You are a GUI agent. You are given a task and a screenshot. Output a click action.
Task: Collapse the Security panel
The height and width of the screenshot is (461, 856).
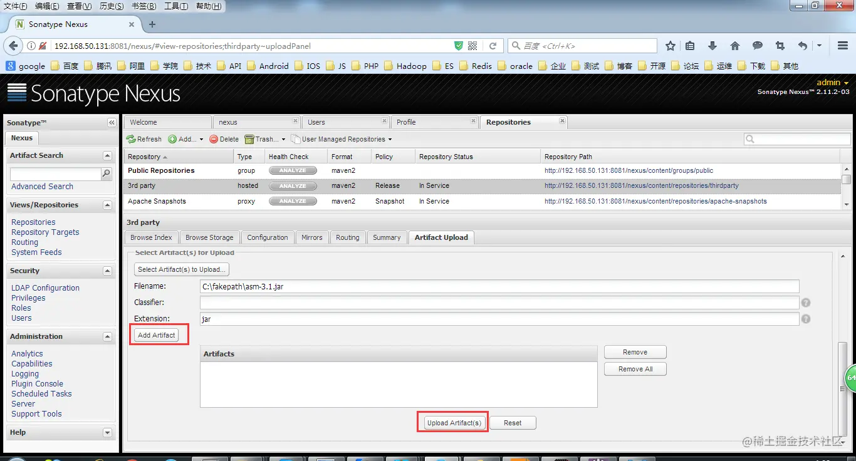point(107,271)
